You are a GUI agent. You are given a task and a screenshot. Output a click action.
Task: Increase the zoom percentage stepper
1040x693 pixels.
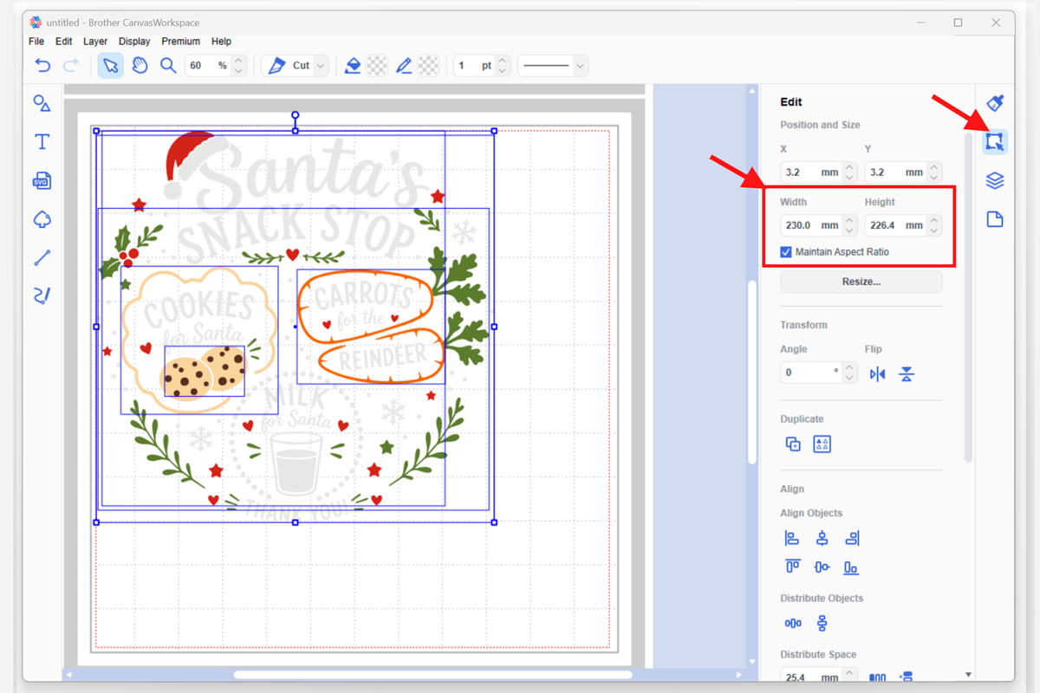pyautogui.click(x=239, y=61)
